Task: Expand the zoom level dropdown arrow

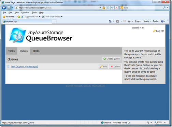Action: (165, 123)
